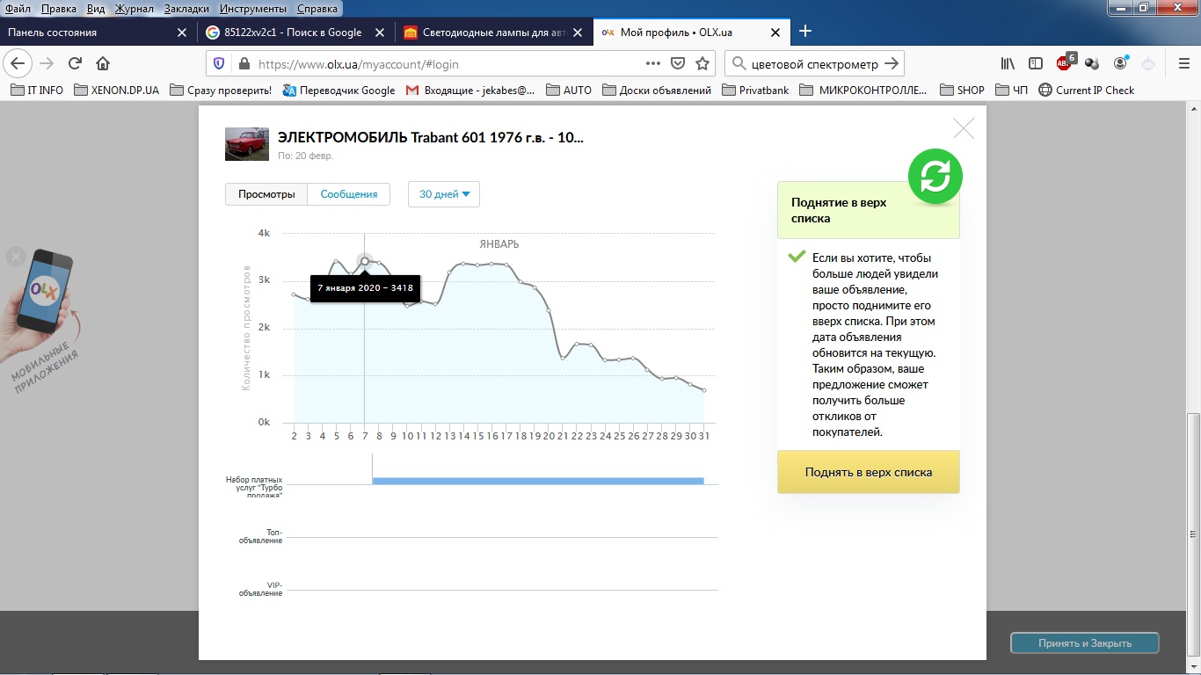This screenshot has width=1201, height=675.
Task: Go to the browser Home icon
Action: click(x=103, y=63)
